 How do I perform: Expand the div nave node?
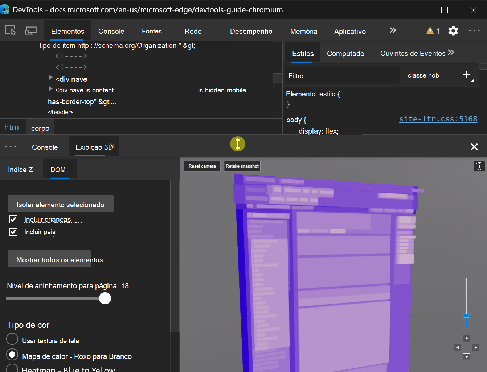tap(50, 78)
